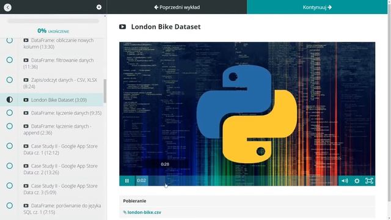Toggle completion circle for łączenie danych (9:35)
The height and width of the screenshot is (220, 391).
(x=10, y=112)
